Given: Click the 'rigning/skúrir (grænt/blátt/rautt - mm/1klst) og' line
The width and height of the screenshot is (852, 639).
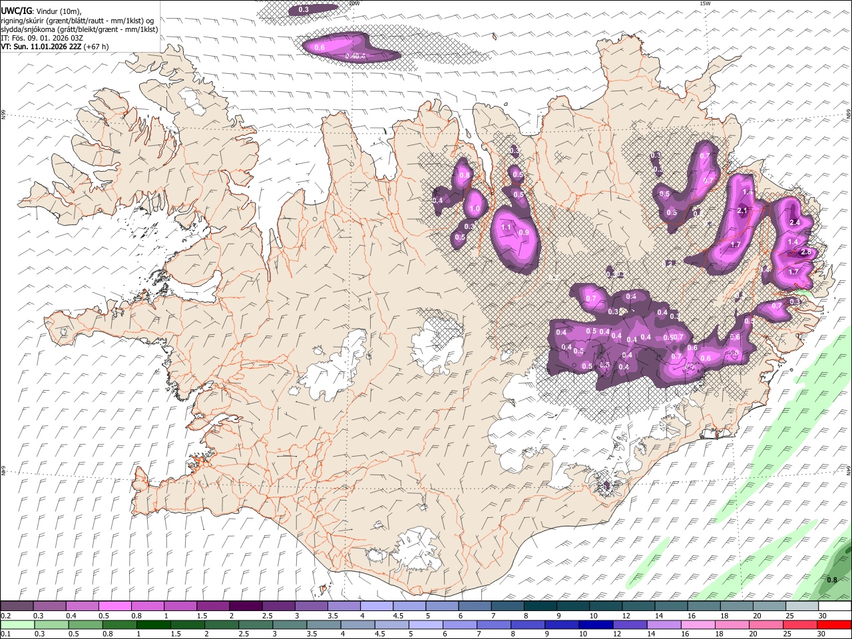Looking at the screenshot, I should [x=78, y=21].
